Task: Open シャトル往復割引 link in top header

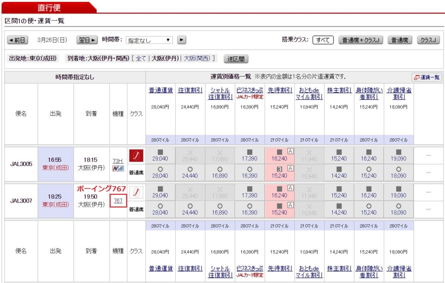Action: point(220,93)
